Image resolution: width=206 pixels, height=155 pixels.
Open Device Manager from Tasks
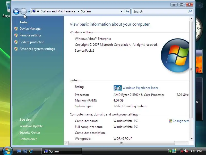[x=30, y=29]
